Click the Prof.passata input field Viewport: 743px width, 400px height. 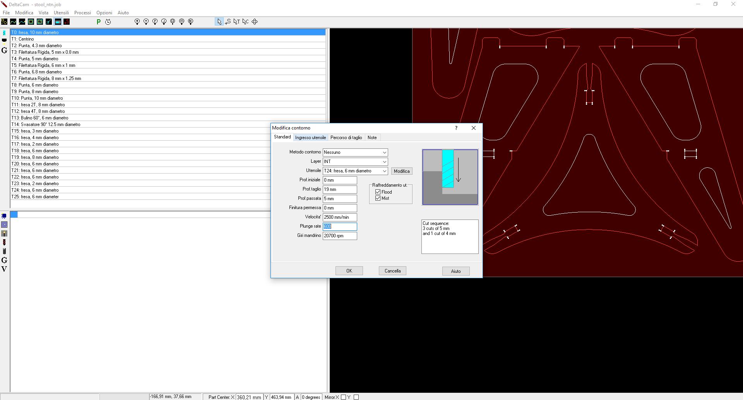pos(340,199)
